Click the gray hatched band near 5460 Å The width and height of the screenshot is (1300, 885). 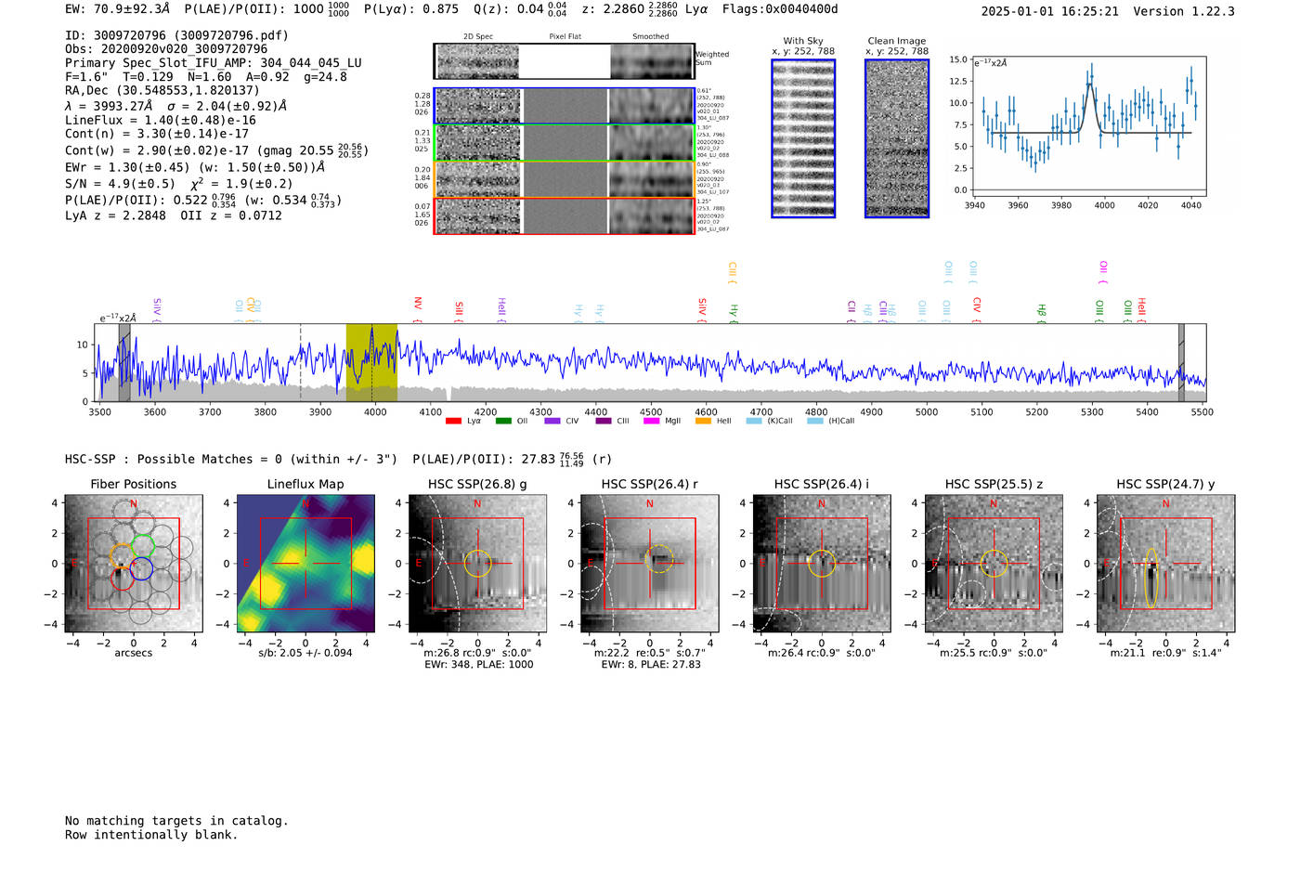[1181, 362]
